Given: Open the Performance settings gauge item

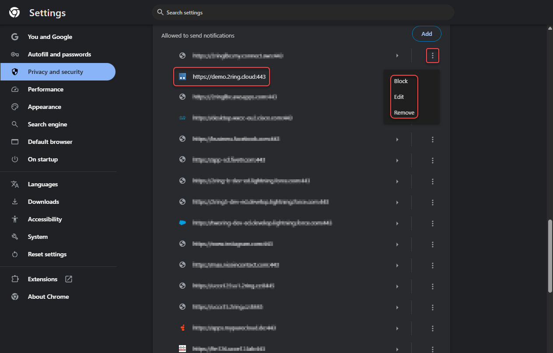Looking at the screenshot, I should [58, 89].
